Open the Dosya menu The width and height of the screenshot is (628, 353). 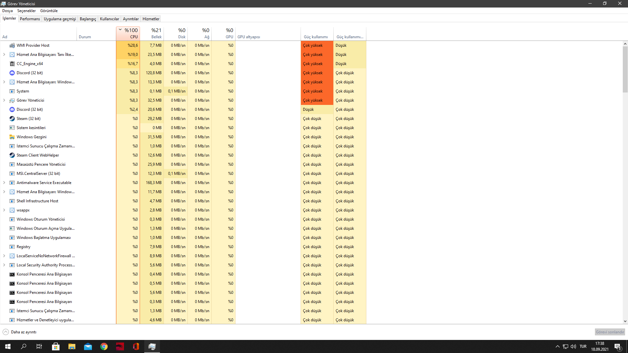7,10
